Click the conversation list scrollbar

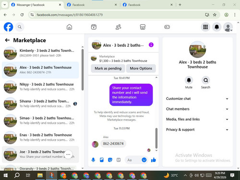(83, 70)
